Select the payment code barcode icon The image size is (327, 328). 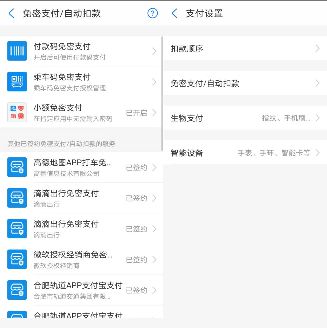(x=17, y=51)
